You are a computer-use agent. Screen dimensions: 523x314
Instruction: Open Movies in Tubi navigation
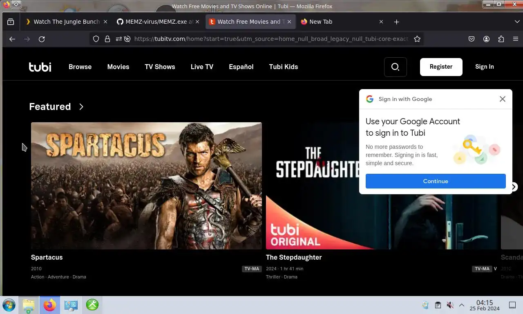118,67
